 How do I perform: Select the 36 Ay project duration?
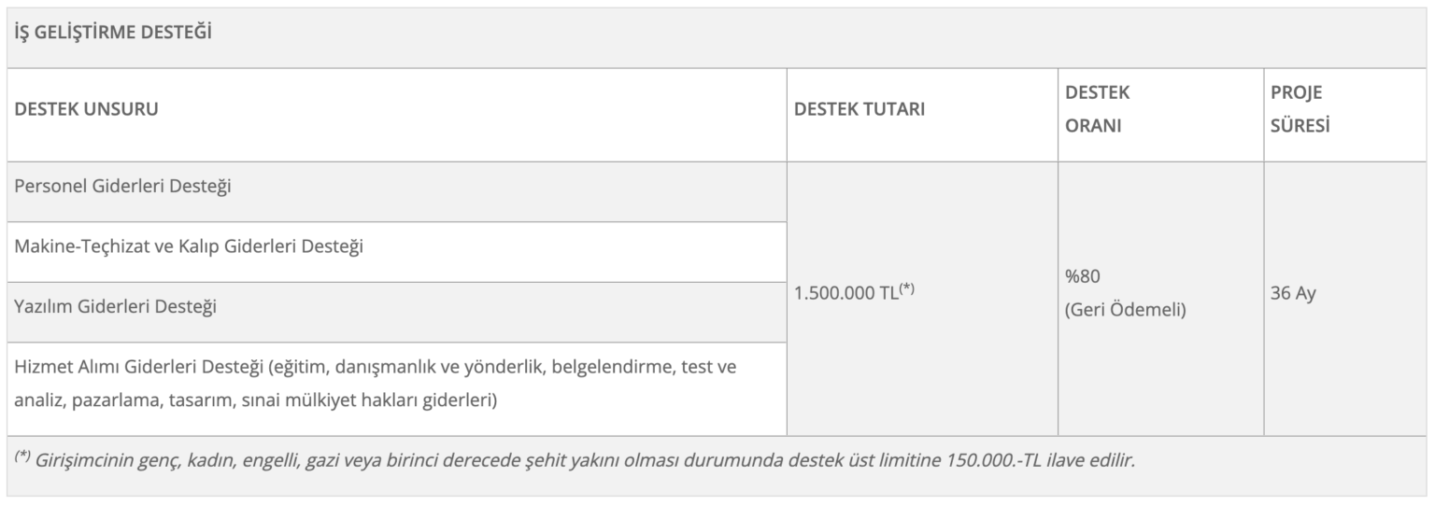[1293, 293]
